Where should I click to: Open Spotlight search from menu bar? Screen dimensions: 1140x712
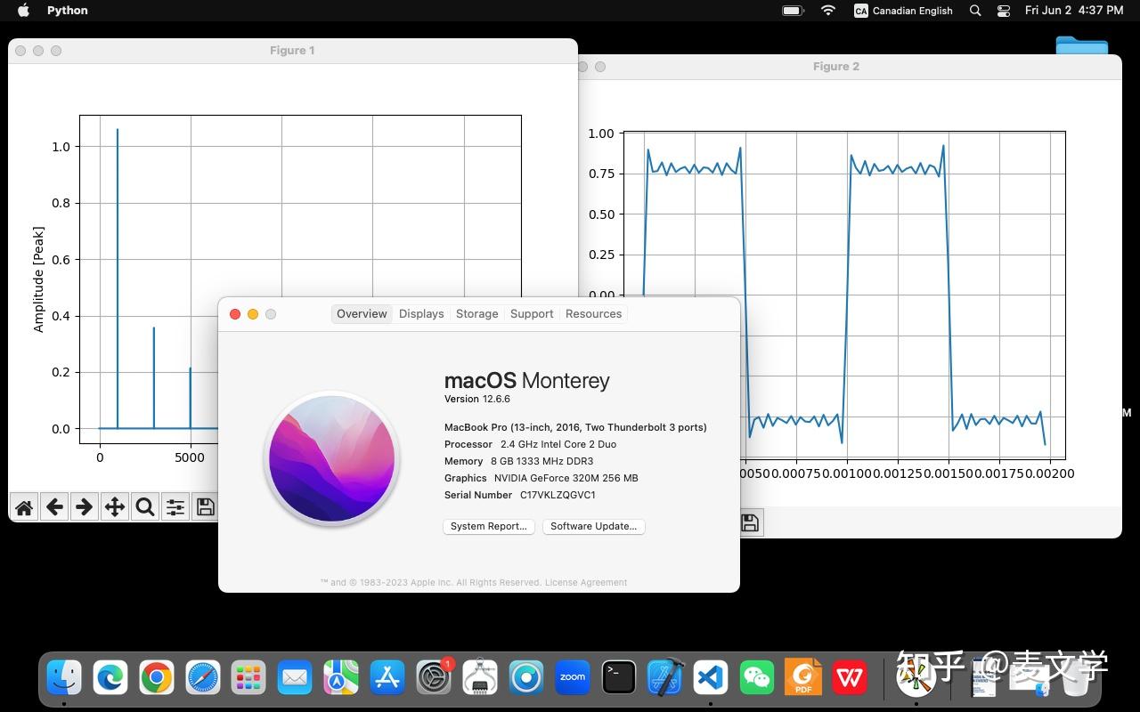click(x=975, y=11)
